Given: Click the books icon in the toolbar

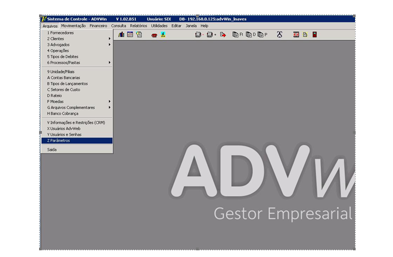Looking at the screenshot, I should click(121, 35).
